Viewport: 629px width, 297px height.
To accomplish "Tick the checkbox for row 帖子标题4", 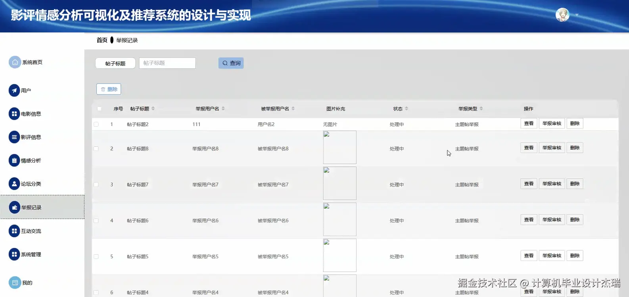I will tap(96, 293).
